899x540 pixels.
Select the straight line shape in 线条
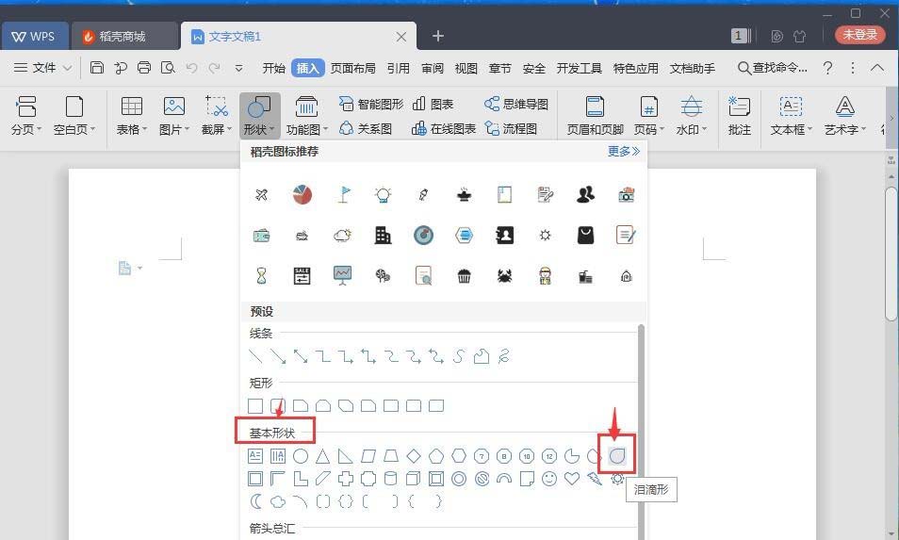click(255, 356)
